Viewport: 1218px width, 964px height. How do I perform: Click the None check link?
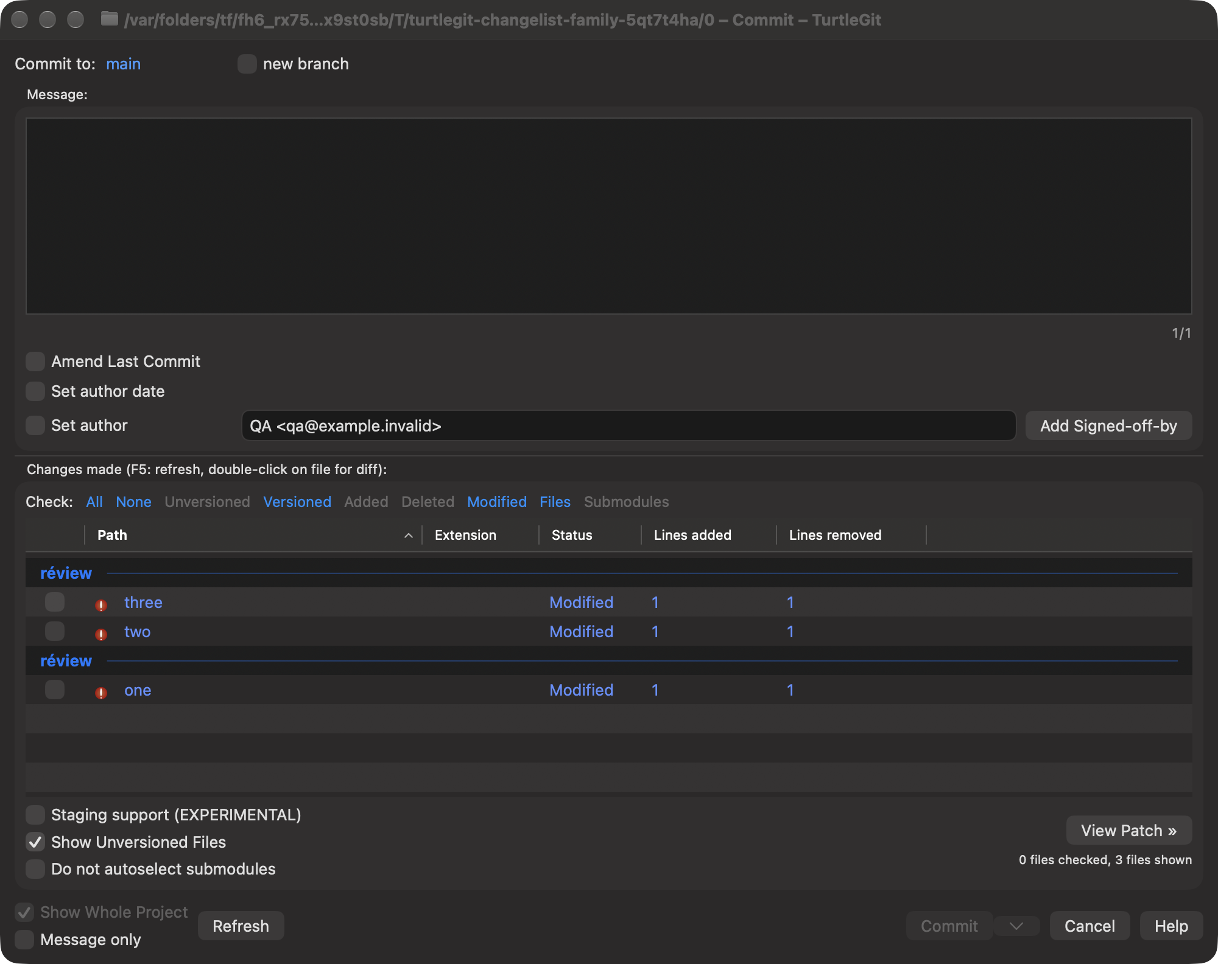click(133, 502)
